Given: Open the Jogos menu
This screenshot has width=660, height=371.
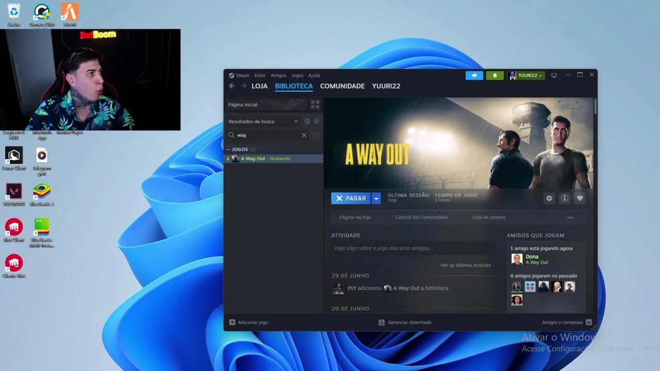Looking at the screenshot, I should tap(297, 75).
